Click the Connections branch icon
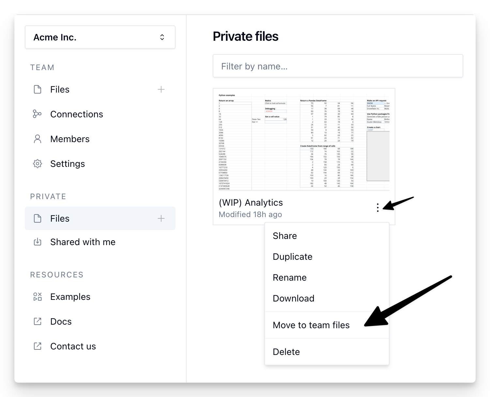The image size is (490, 397). pos(37,114)
